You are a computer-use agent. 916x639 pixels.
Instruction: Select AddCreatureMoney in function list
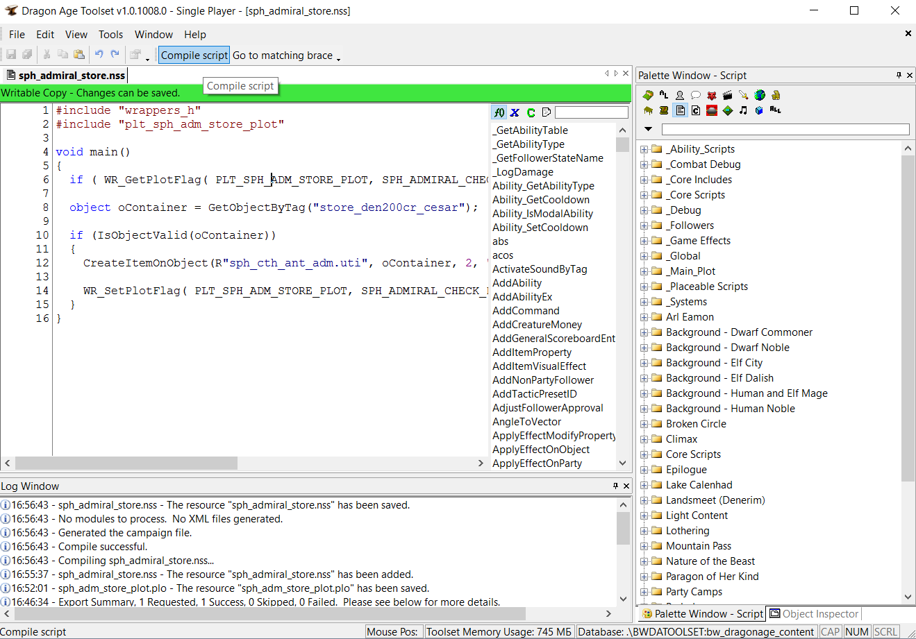(537, 325)
